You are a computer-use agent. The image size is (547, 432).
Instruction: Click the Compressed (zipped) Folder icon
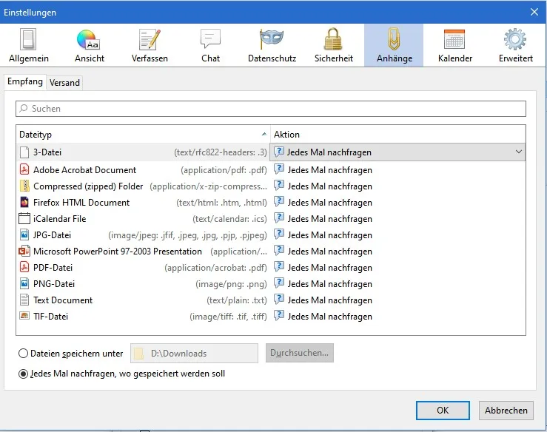point(24,186)
